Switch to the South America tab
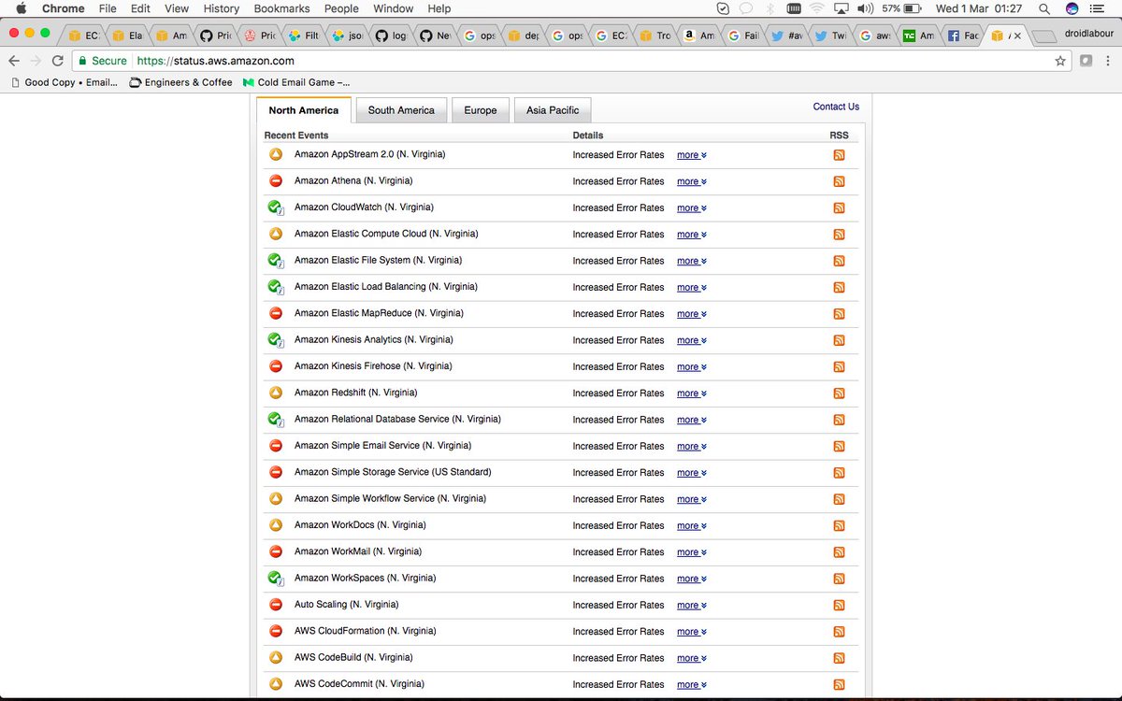The height and width of the screenshot is (701, 1122). click(401, 110)
